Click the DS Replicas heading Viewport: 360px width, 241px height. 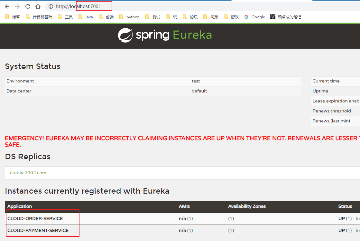coord(28,157)
